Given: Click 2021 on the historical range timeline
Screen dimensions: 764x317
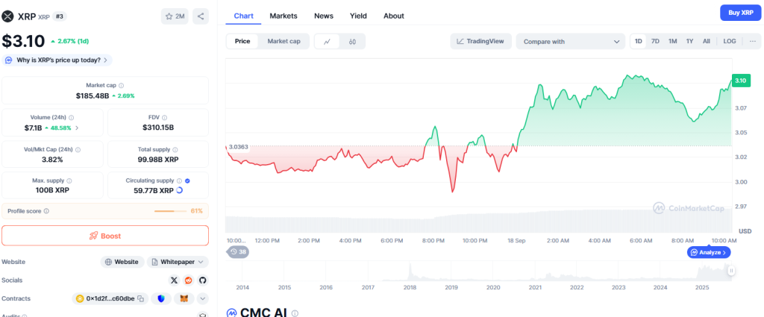Looking at the screenshot, I should pyautogui.click(x=535, y=287).
